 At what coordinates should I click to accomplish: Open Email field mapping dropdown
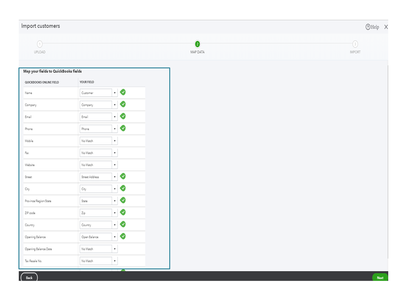coord(99,117)
